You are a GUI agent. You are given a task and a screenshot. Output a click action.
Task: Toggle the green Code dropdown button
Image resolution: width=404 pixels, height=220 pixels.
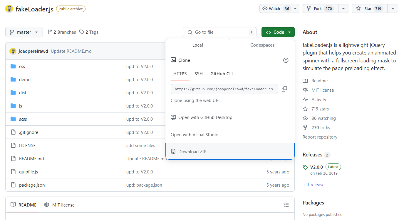[x=278, y=32]
